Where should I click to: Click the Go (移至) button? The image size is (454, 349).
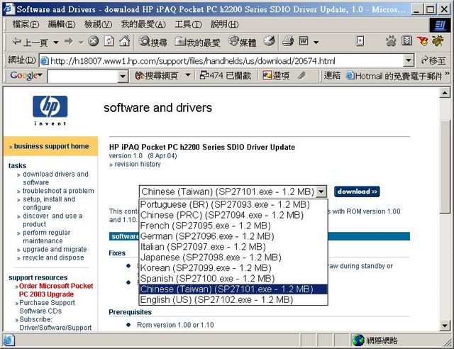click(433, 61)
